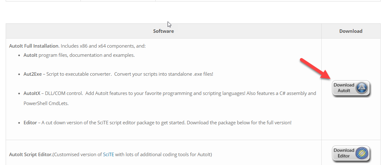Viewport: 387px width, 165px height.
Task: Click the bold AutoIt Script Editor title
Action: tap(31, 155)
